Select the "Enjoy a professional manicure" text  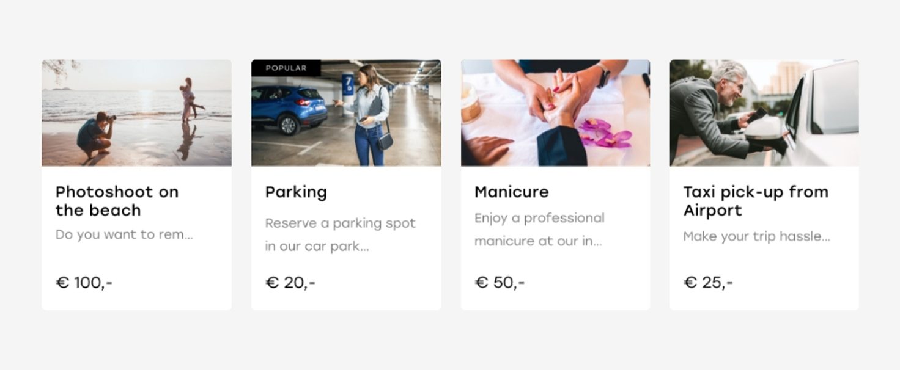[539, 230]
